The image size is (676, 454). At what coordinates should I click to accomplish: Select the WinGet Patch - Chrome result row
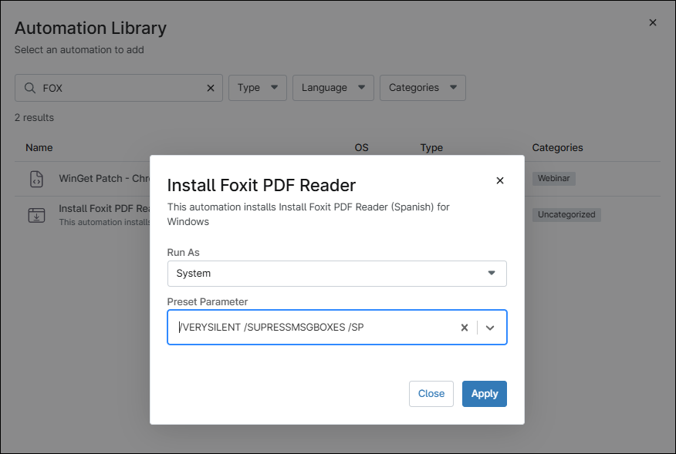[x=100, y=178]
